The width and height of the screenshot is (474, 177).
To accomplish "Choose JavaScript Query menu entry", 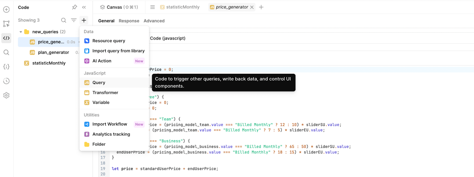I will [114, 83].
